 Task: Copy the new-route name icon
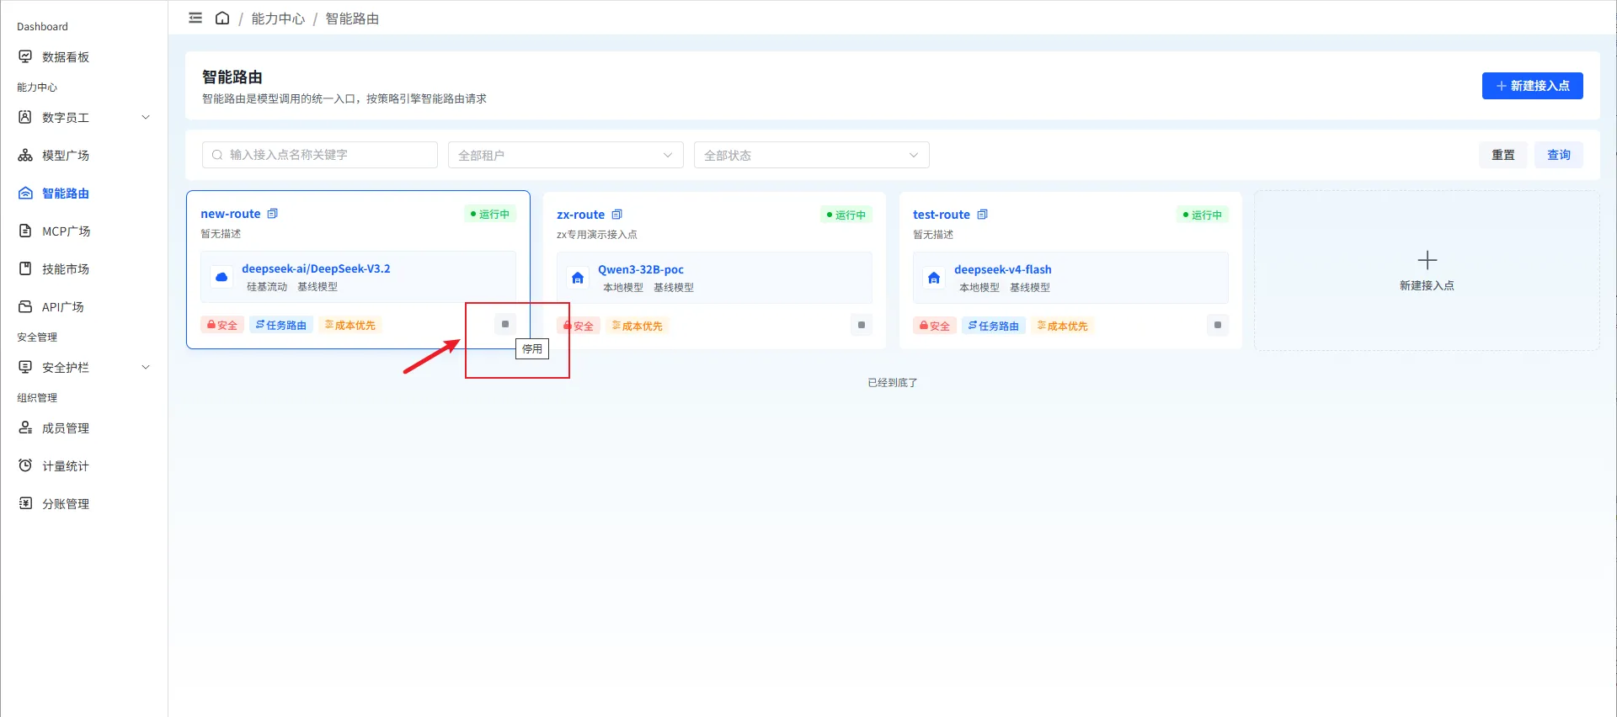coord(272,214)
